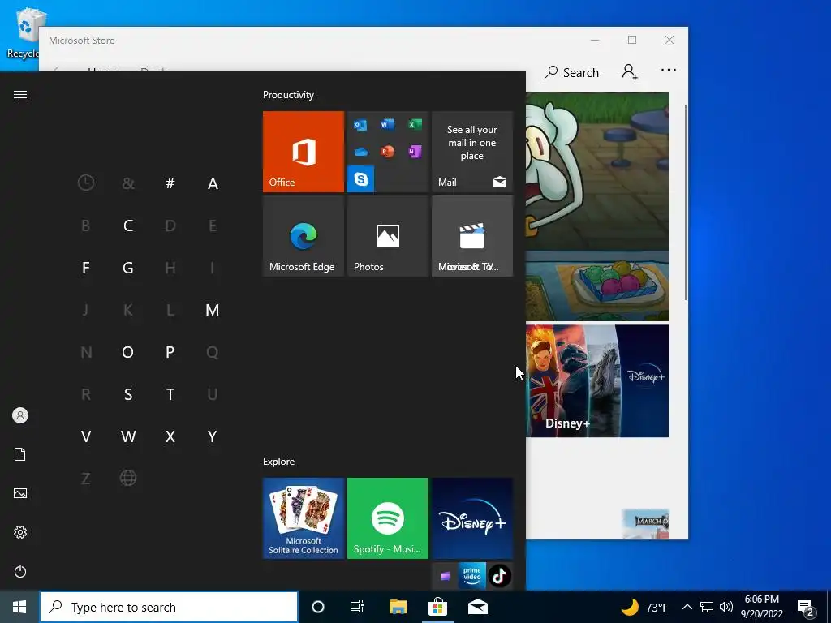The image size is (831, 623).
Task: Focus the taskbar search box
Action: (169, 607)
